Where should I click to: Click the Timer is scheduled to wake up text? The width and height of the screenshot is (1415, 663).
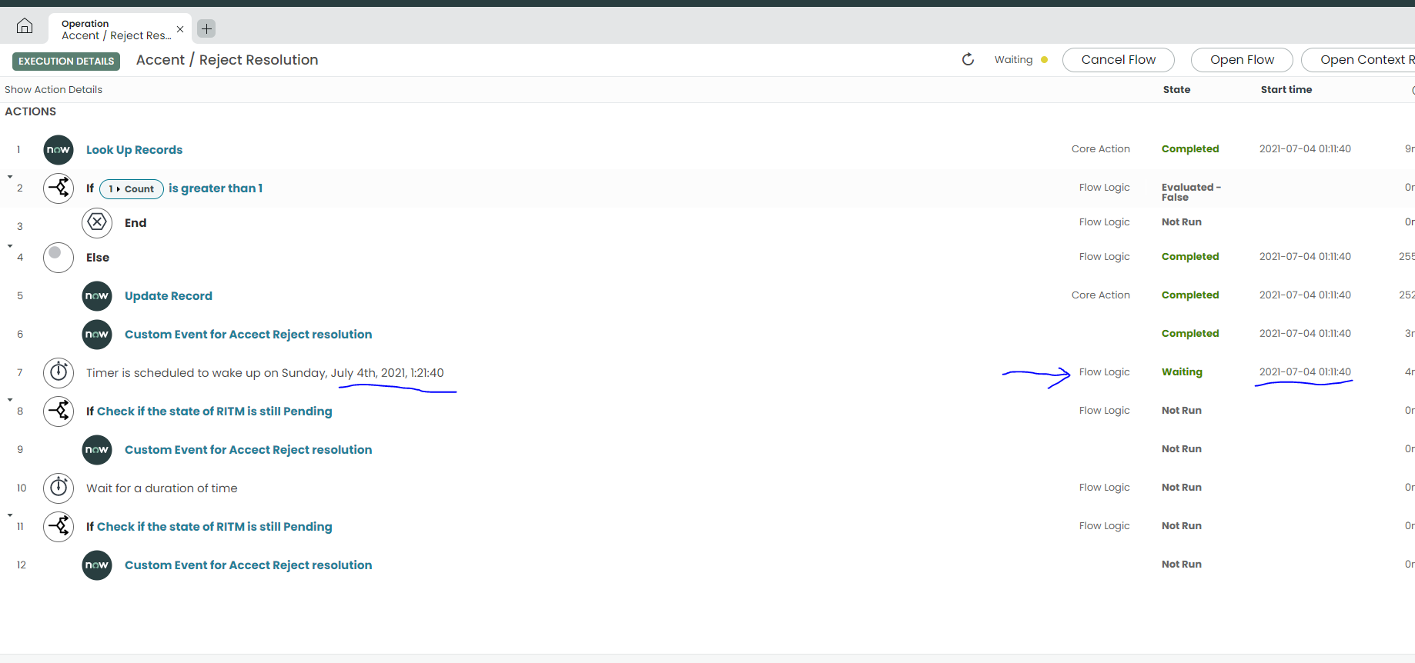(265, 373)
